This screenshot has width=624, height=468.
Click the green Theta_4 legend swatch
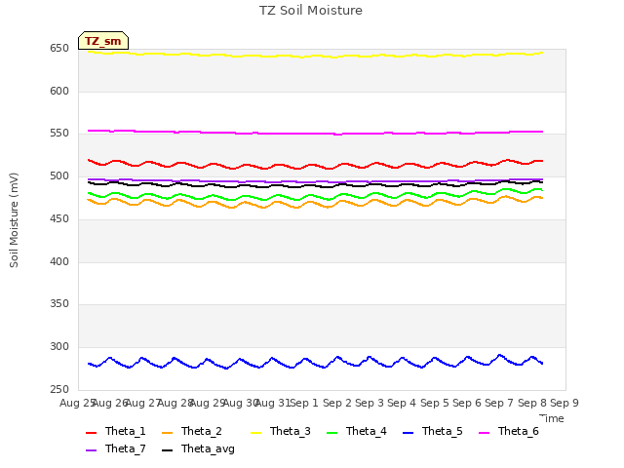[x=331, y=433]
